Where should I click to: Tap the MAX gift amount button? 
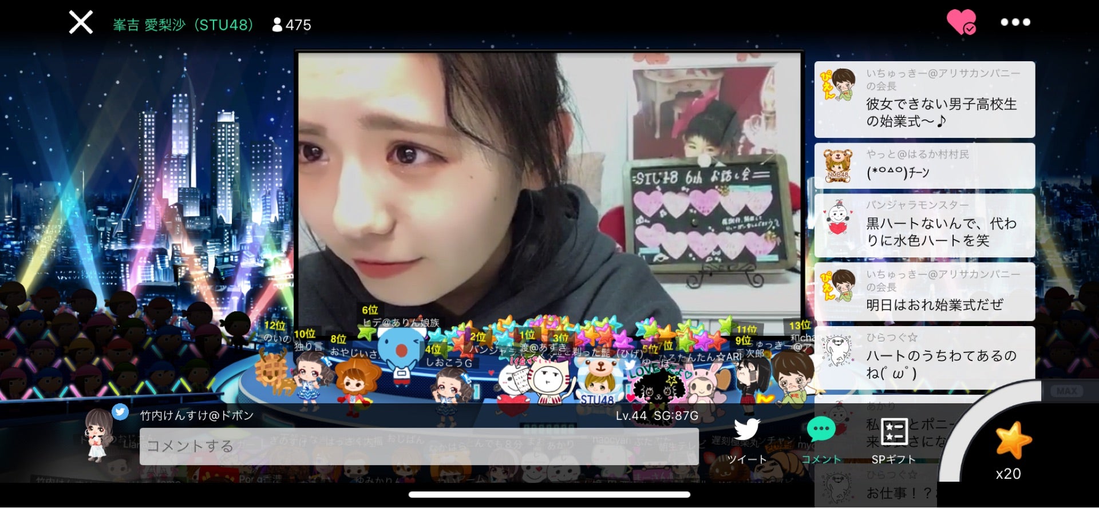[1066, 391]
